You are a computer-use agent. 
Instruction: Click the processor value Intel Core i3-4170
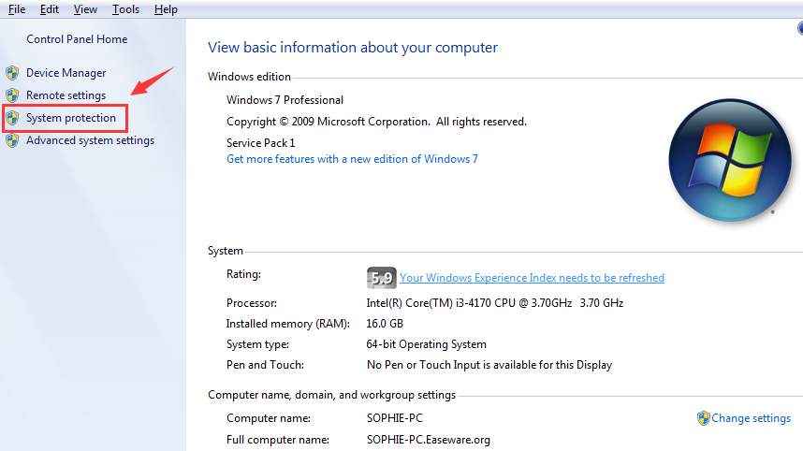(495, 303)
